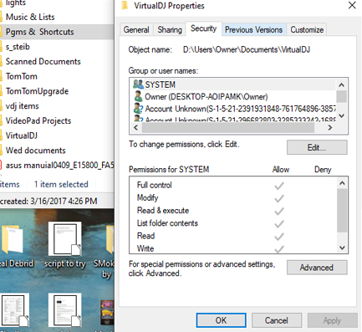362x332 pixels.
Task: Select SYSTEM in the group list
Action: [x=232, y=84]
